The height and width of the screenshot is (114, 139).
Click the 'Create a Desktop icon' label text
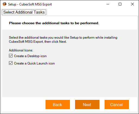[x=30, y=56]
